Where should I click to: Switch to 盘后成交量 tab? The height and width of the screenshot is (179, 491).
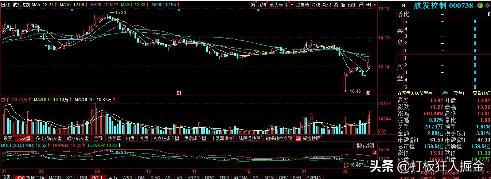click(195, 138)
